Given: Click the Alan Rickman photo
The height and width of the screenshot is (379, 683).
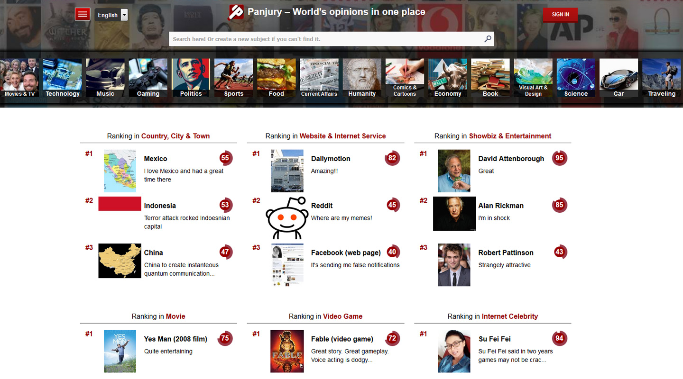Looking at the screenshot, I should pyautogui.click(x=454, y=214).
